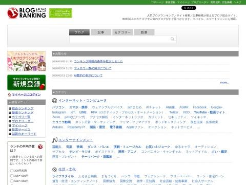Open the 話題のキーワード sidebar link

pos(24,134)
